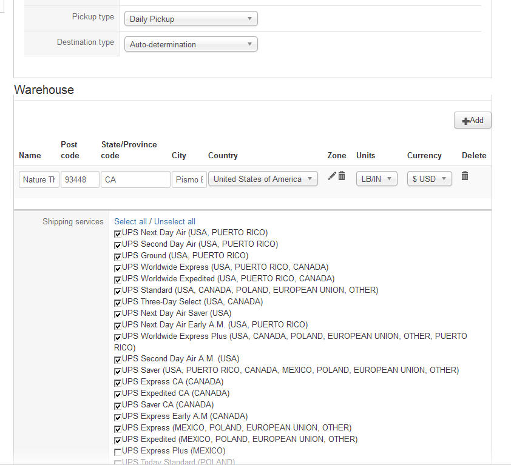511x465 pixels.
Task: Delete the warehouse row trash icon
Action: (x=465, y=176)
